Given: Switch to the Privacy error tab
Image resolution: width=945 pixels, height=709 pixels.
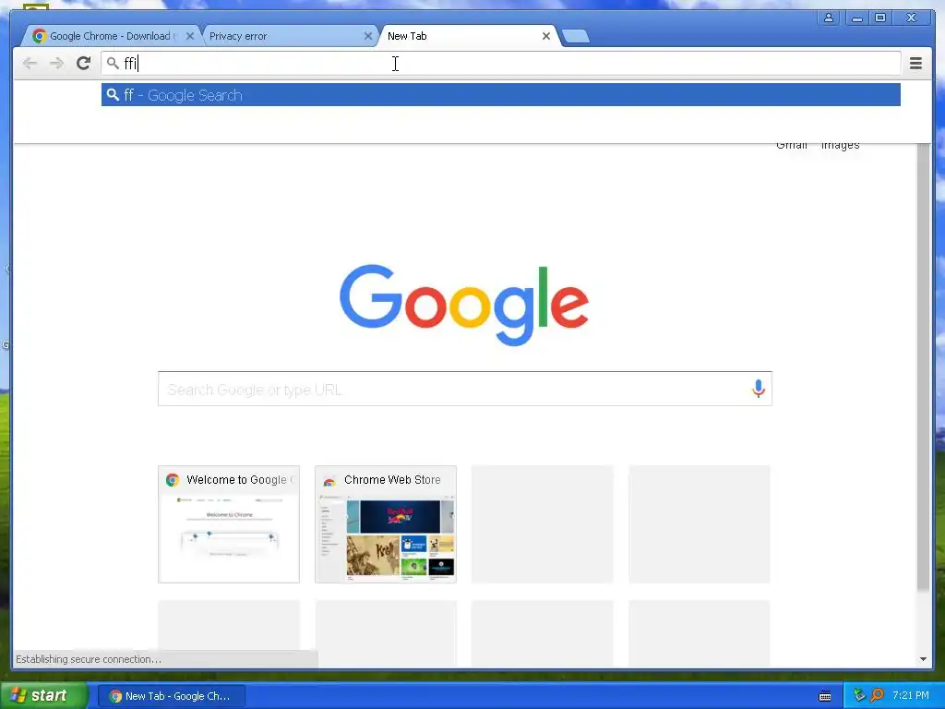Looking at the screenshot, I should point(289,36).
